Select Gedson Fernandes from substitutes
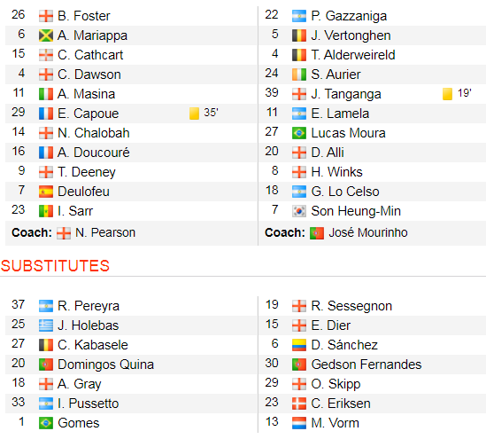486x439 pixels. coord(366,365)
